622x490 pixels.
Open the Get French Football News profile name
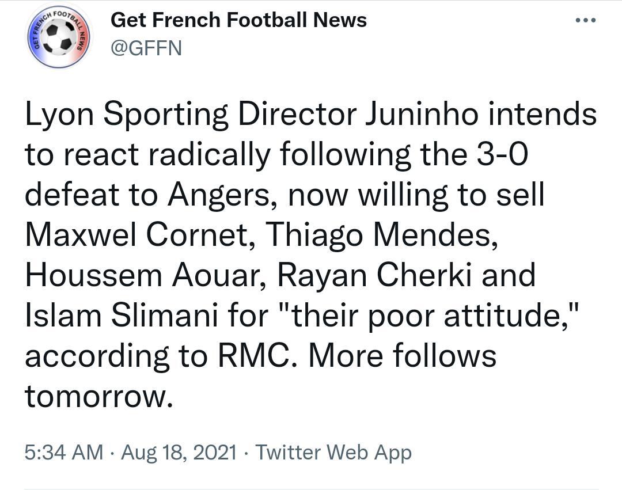pyautogui.click(x=238, y=20)
